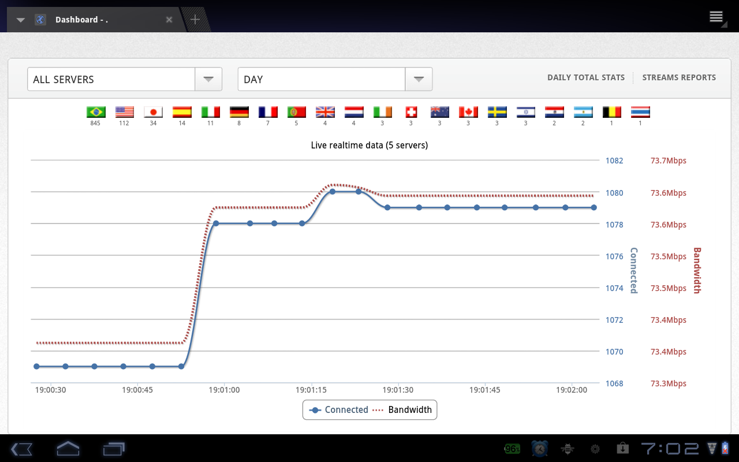This screenshot has height=462, width=739.
Task: Open a new browser tab
Action: (x=195, y=18)
